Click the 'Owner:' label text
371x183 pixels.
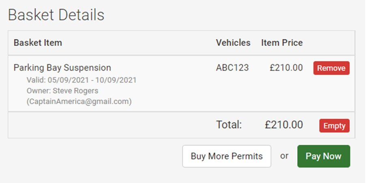pyautogui.click(x=39, y=91)
